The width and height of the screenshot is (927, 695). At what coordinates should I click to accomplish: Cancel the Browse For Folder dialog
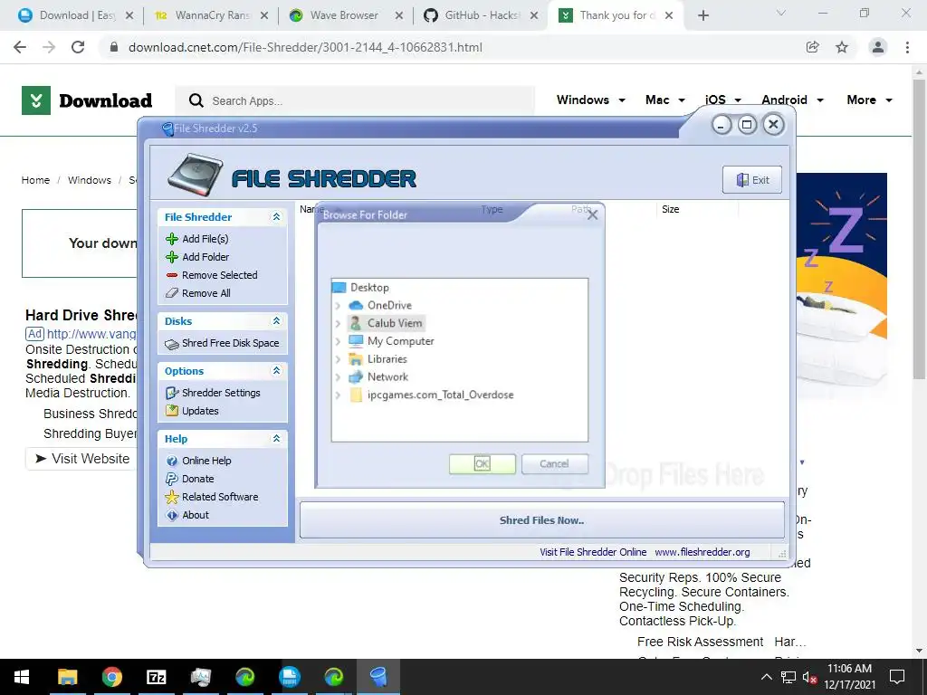coord(555,464)
